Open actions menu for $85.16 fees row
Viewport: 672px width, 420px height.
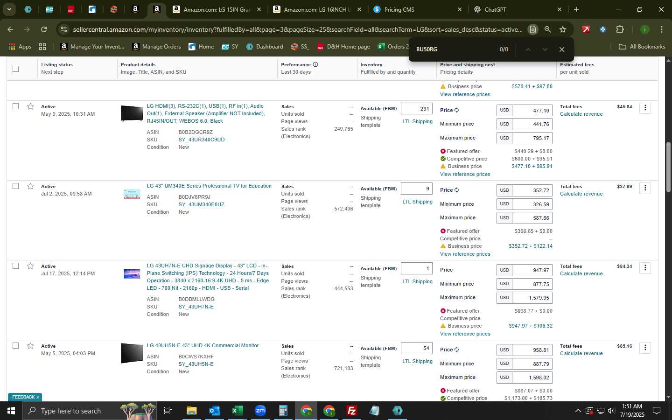coord(645,347)
